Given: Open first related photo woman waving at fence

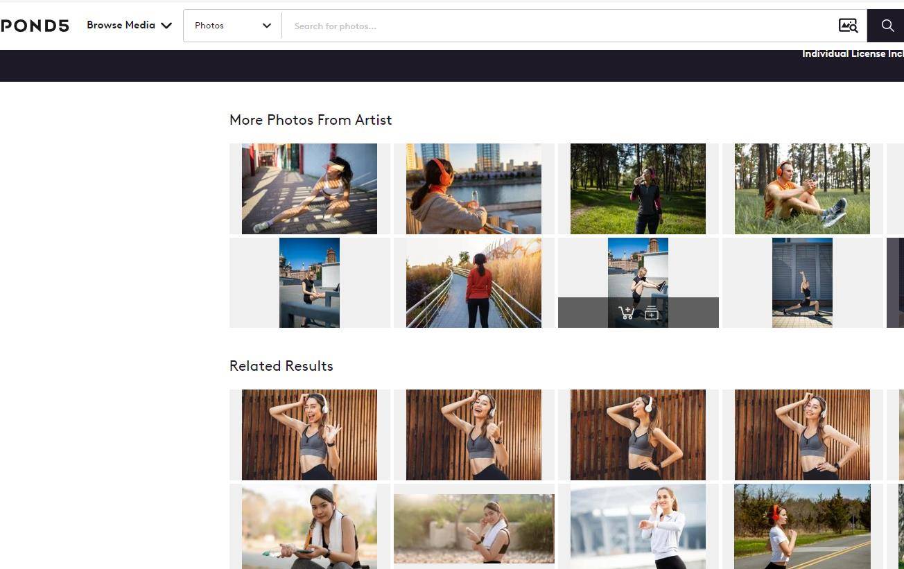Looking at the screenshot, I should tap(309, 435).
